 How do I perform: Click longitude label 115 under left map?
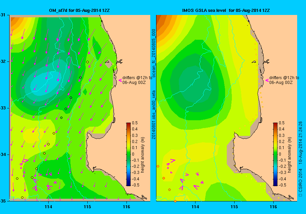[87, 207]
